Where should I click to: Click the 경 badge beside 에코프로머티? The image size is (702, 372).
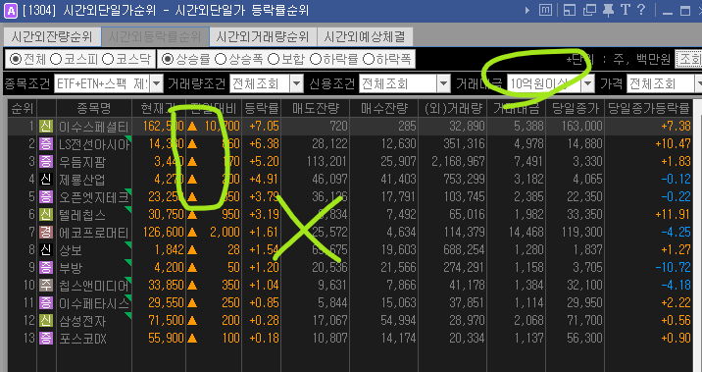(x=46, y=233)
